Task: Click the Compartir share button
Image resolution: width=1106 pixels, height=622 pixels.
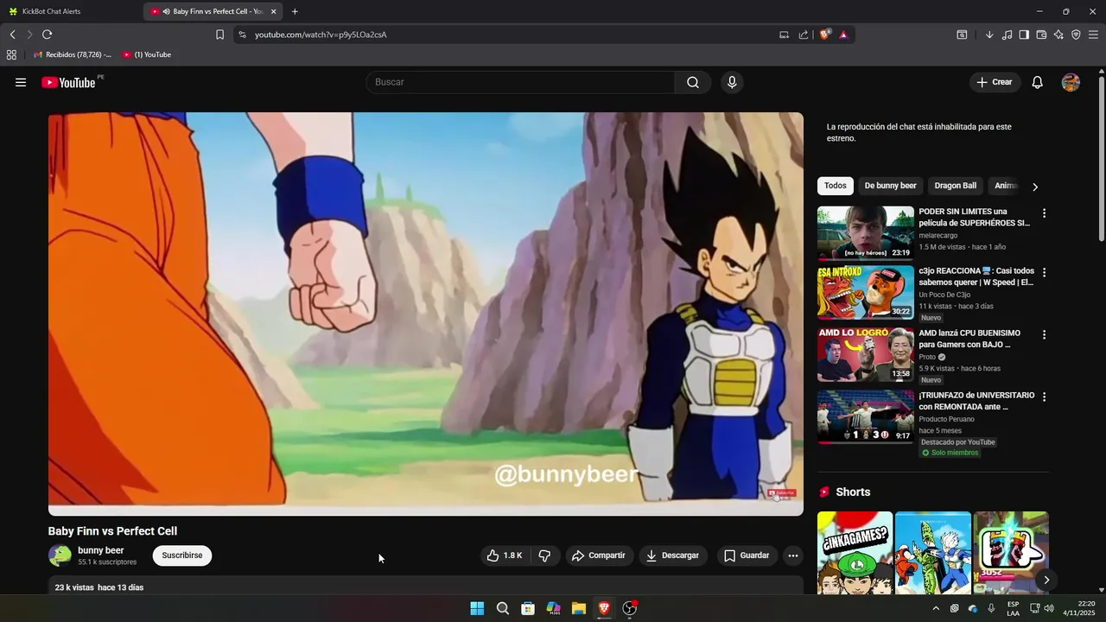Action: (x=599, y=555)
